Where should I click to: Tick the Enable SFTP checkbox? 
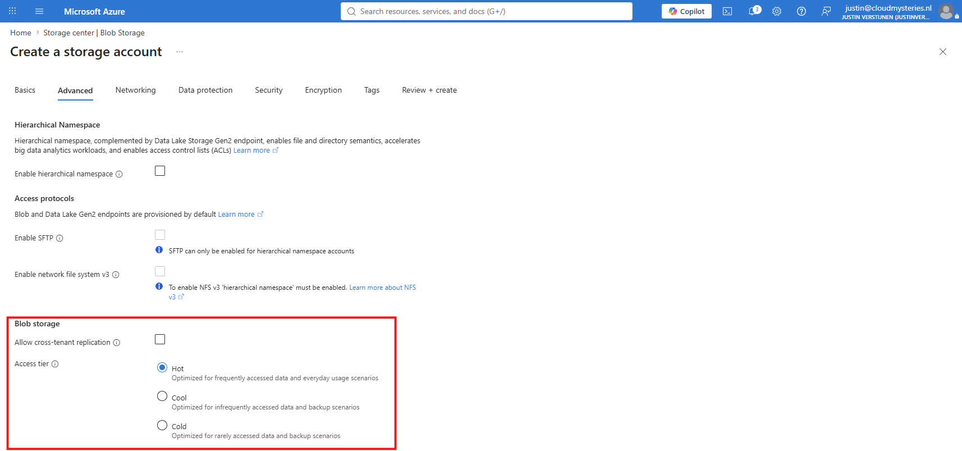click(160, 235)
